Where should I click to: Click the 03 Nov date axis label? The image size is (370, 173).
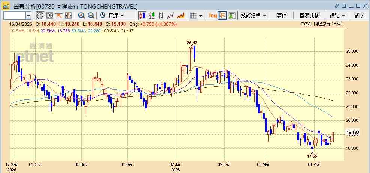(x=81, y=164)
